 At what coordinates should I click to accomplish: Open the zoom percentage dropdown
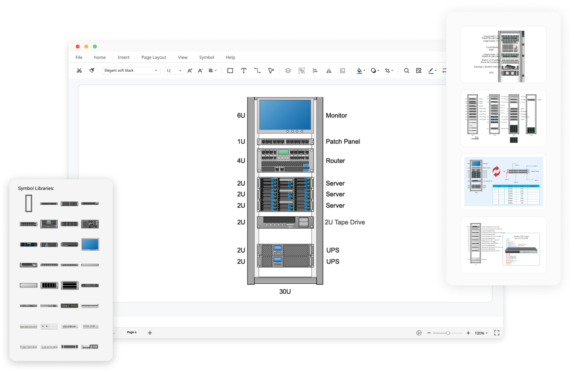pyautogui.click(x=481, y=333)
